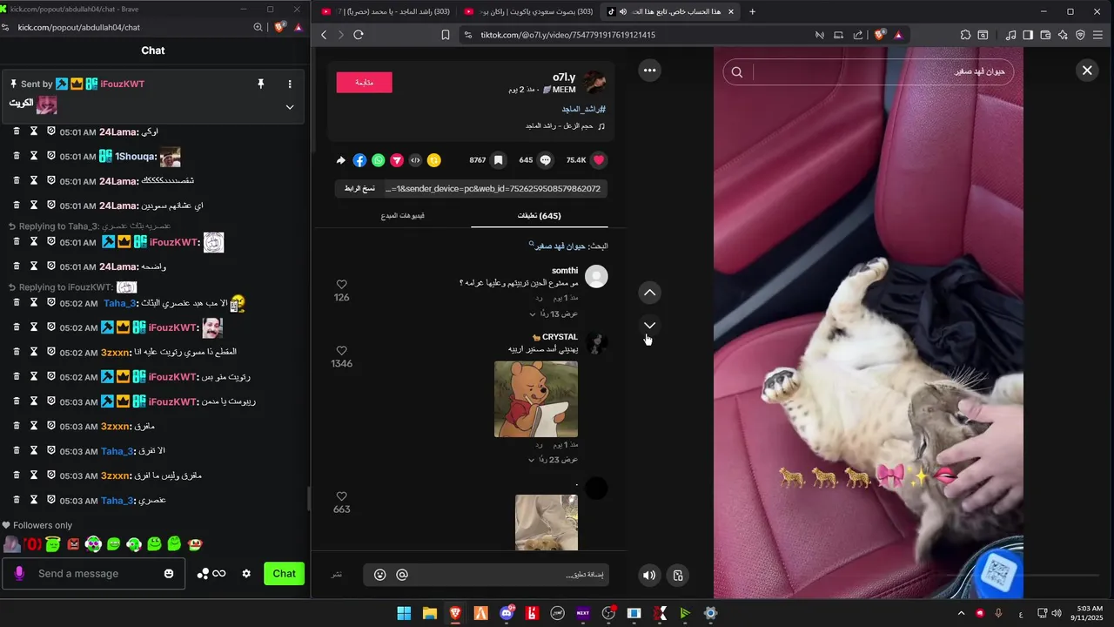Expand 23 replies under CRYSTAL comment

[554, 459]
